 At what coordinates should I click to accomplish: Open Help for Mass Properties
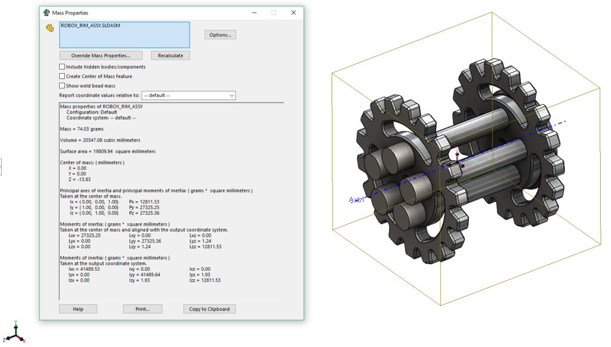[x=78, y=309]
